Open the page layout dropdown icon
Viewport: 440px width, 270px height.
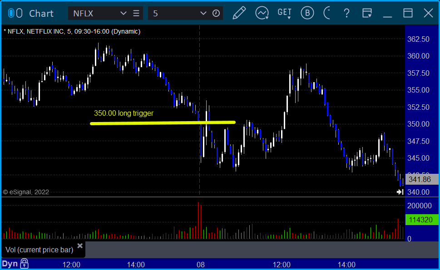(x=367, y=13)
